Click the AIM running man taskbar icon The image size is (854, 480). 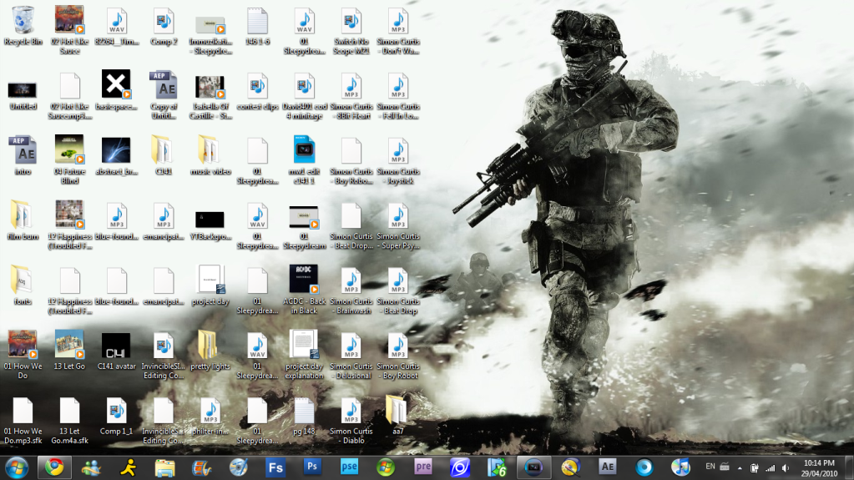pyautogui.click(x=128, y=467)
